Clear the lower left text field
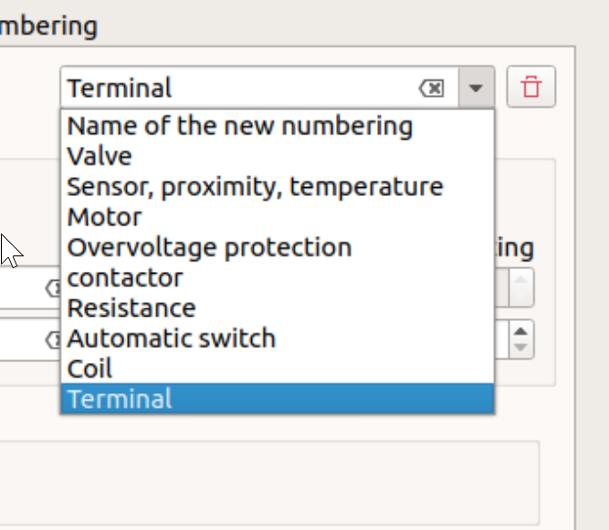 tap(54, 340)
